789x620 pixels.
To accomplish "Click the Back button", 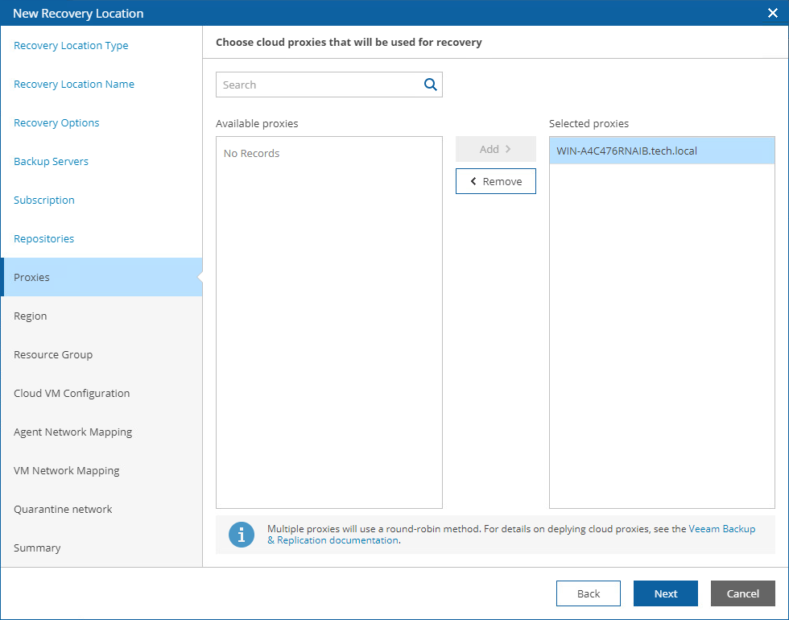I will click(588, 593).
